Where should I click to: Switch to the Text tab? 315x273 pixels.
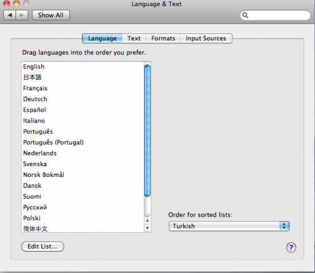click(134, 39)
